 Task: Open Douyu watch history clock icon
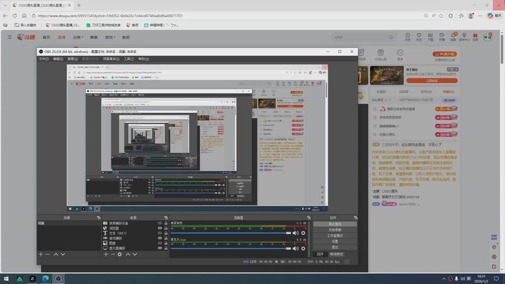pos(407,37)
